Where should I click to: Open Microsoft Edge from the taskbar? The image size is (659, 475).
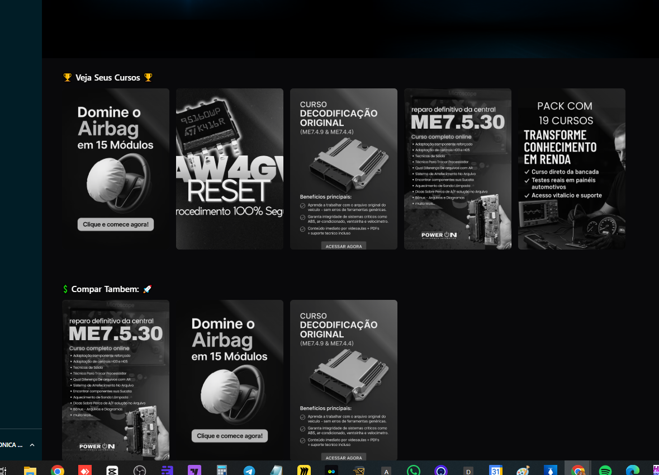coord(632,471)
